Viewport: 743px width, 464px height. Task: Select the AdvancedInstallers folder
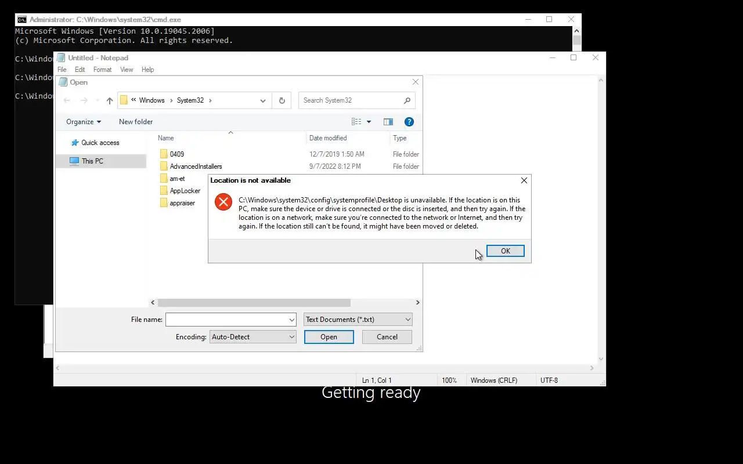point(196,166)
